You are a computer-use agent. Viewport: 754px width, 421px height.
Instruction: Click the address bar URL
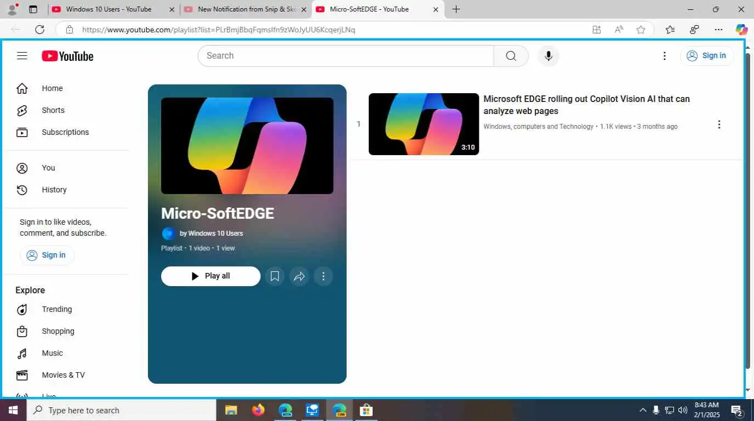219,30
